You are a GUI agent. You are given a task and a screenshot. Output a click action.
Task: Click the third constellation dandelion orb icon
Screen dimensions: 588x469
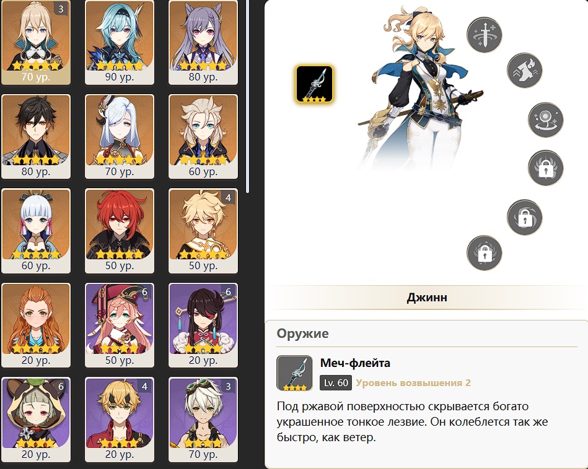point(546,120)
